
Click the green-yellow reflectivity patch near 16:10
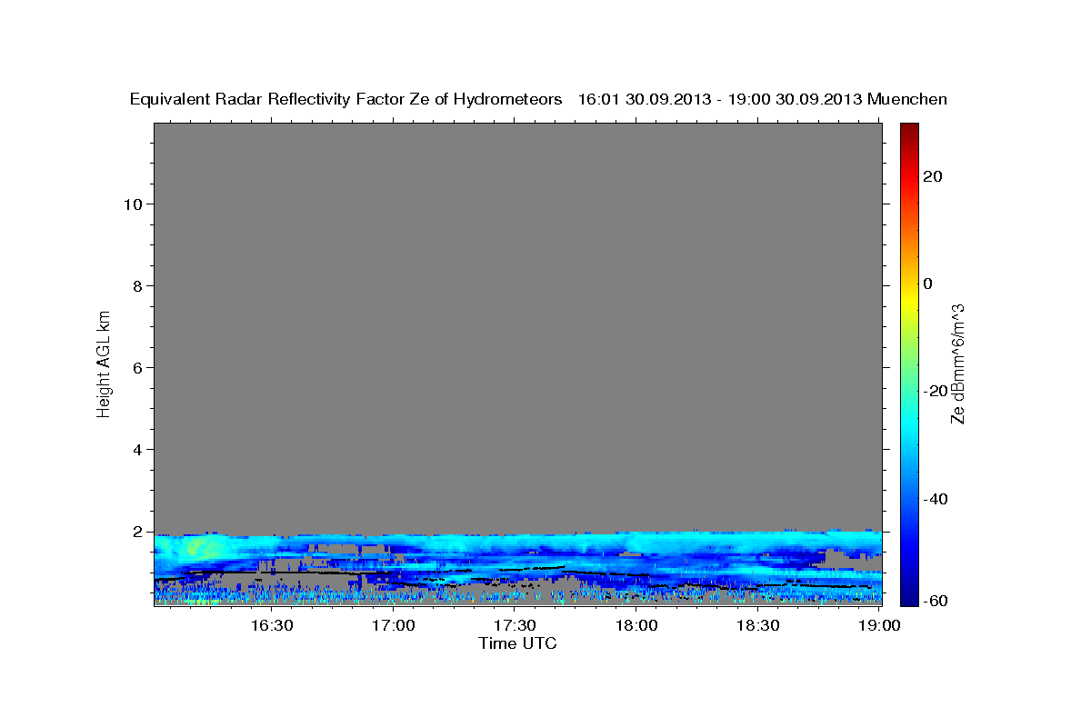[202, 548]
